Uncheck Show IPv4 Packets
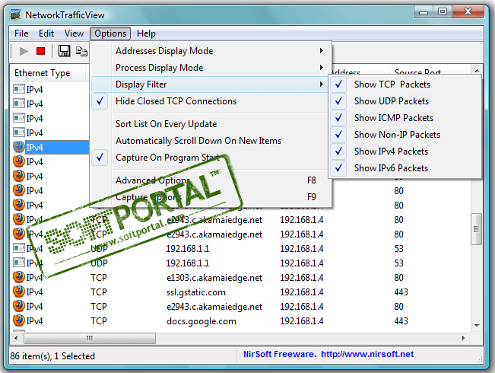 [405, 151]
